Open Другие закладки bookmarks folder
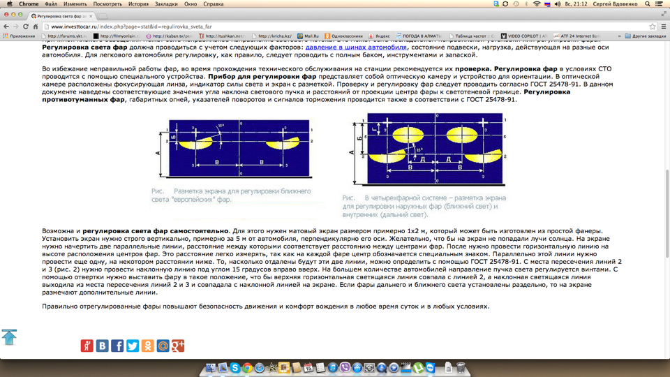Image resolution: width=670 pixels, height=377 pixels. (646, 36)
